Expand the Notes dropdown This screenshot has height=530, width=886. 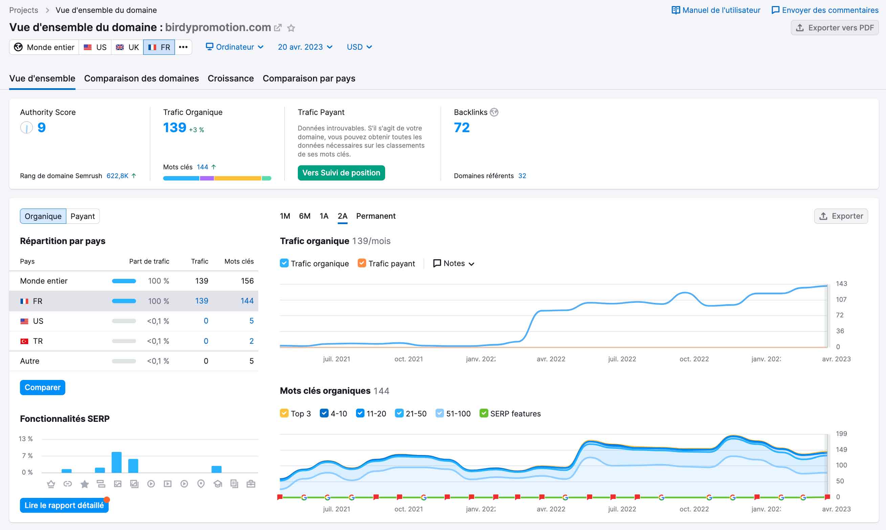pos(454,263)
